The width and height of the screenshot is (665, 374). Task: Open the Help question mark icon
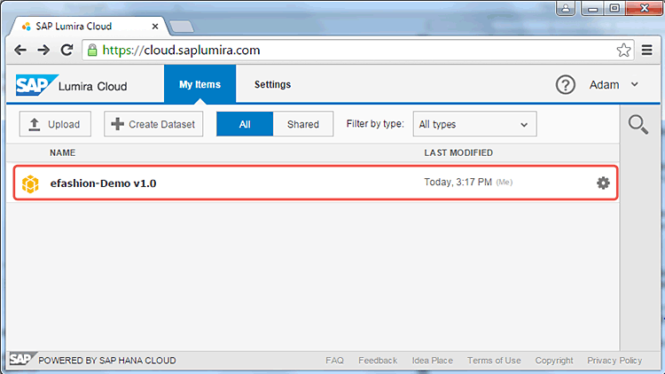566,85
